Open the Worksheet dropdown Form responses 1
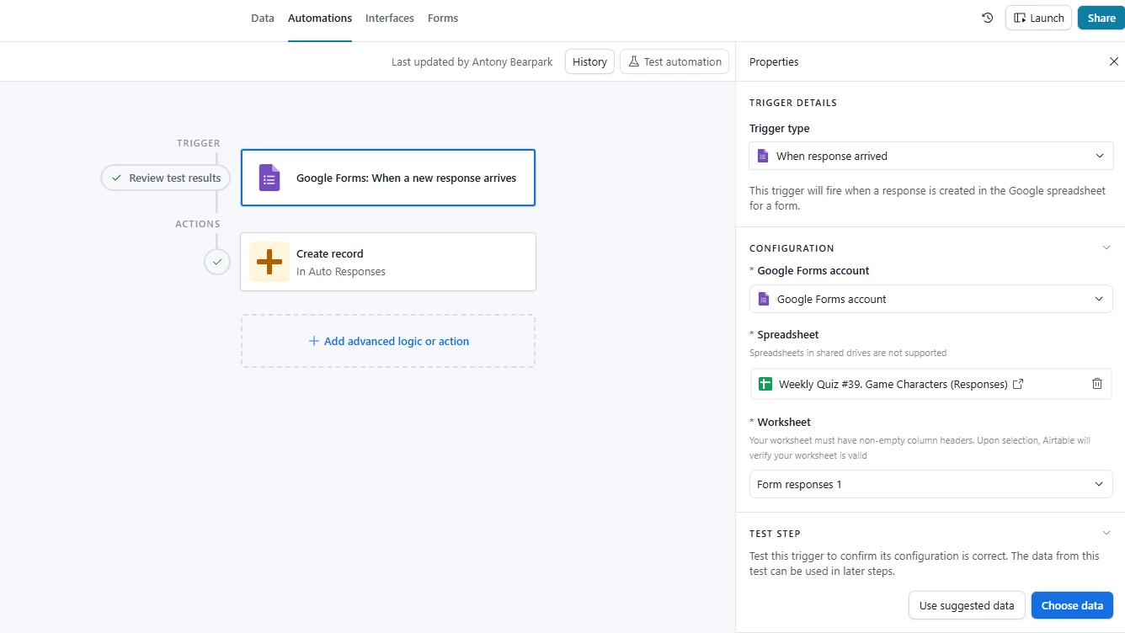Image resolution: width=1125 pixels, height=633 pixels. (x=931, y=484)
